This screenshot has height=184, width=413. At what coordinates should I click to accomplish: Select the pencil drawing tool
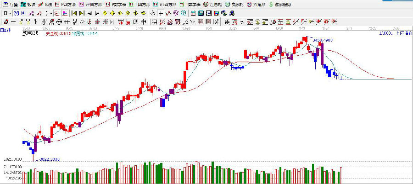pos(5,21)
